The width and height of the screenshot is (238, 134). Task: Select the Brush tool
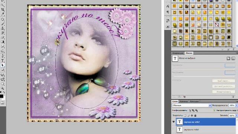(3, 24)
